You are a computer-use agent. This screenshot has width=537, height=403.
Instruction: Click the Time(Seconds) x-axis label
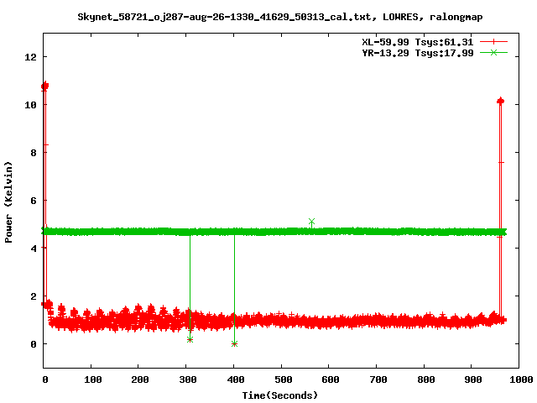click(x=280, y=395)
